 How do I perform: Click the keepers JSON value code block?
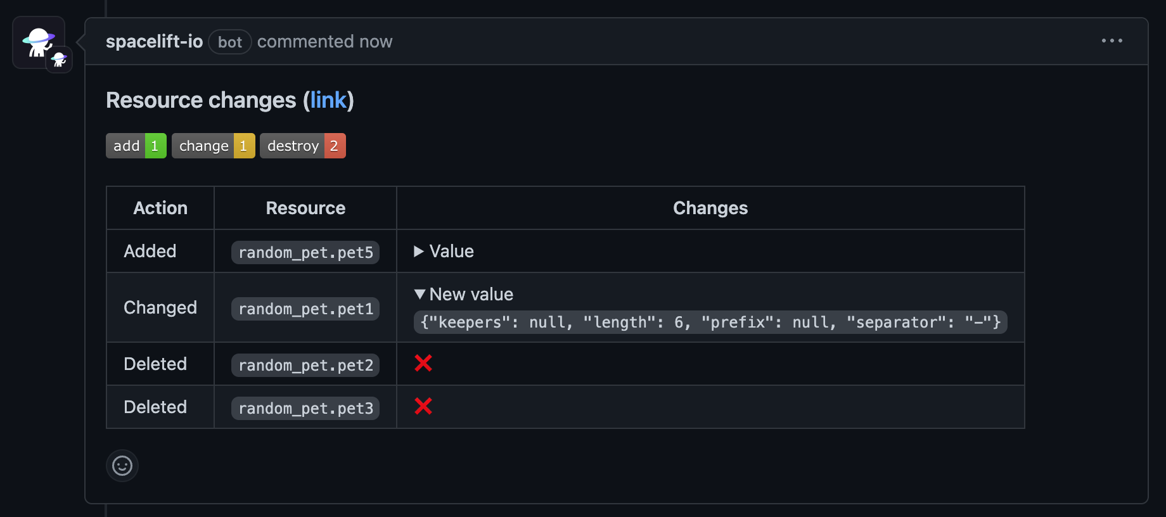click(710, 322)
